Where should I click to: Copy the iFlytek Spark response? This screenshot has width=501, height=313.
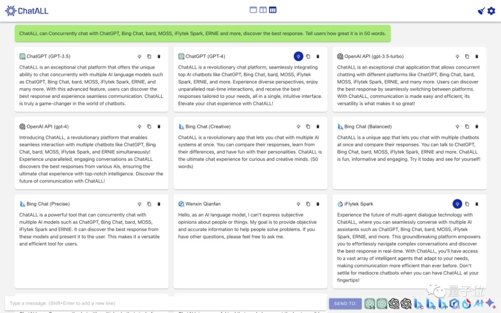click(467, 204)
